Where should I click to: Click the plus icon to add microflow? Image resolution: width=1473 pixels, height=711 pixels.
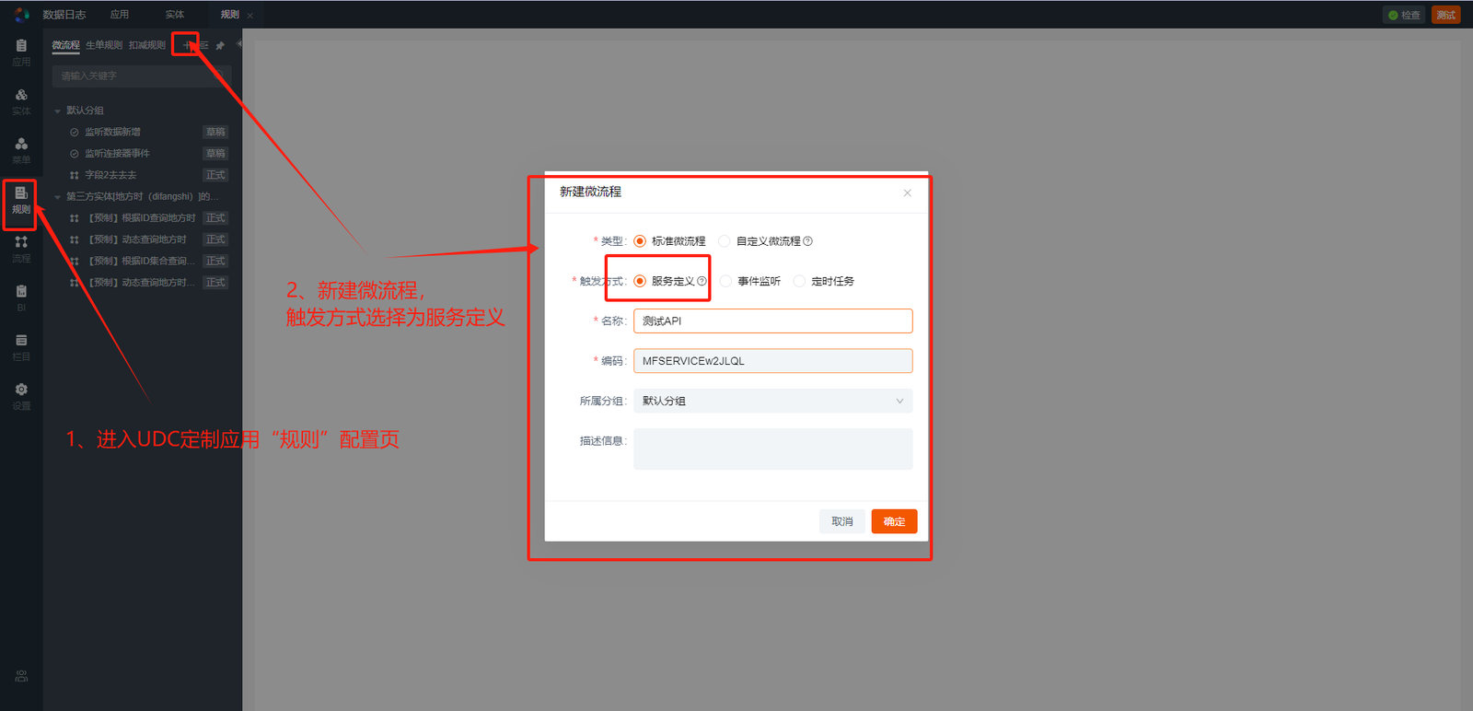[187, 45]
